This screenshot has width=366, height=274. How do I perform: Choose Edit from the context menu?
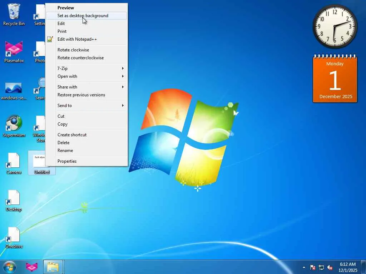click(86, 24)
